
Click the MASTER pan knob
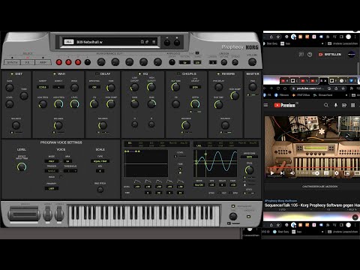click(253, 87)
